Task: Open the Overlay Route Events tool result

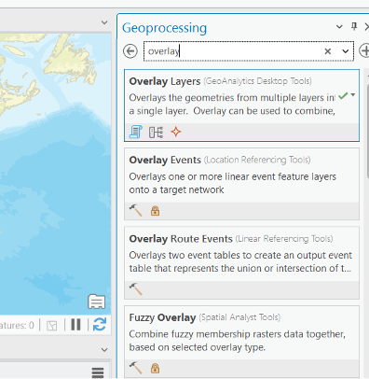Action: pyautogui.click(x=241, y=263)
